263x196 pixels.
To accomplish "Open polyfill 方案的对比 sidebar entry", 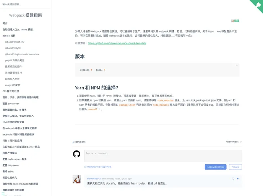I will [x=15, y=60].
